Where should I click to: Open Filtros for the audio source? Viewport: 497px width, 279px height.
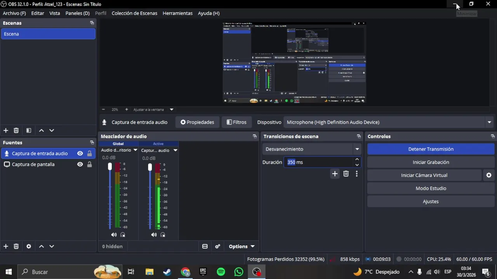[236, 122]
